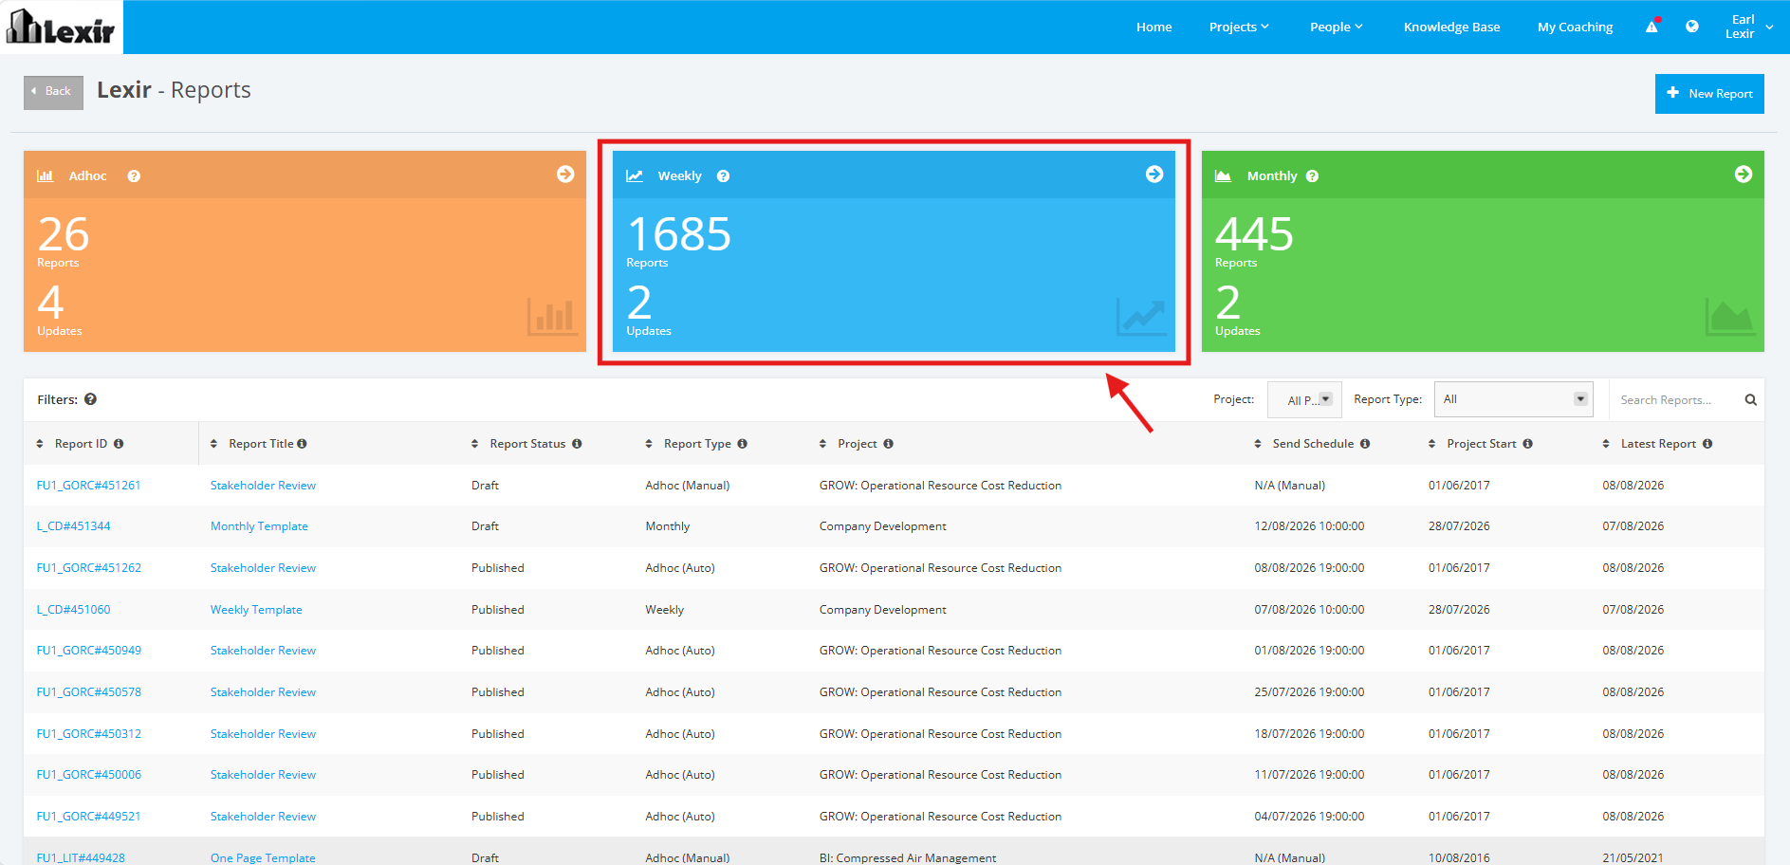Open Weekly reports via card arrow icon
Image resolution: width=1790 pixels, height=865 pixels.
[x=1154, y=175]
